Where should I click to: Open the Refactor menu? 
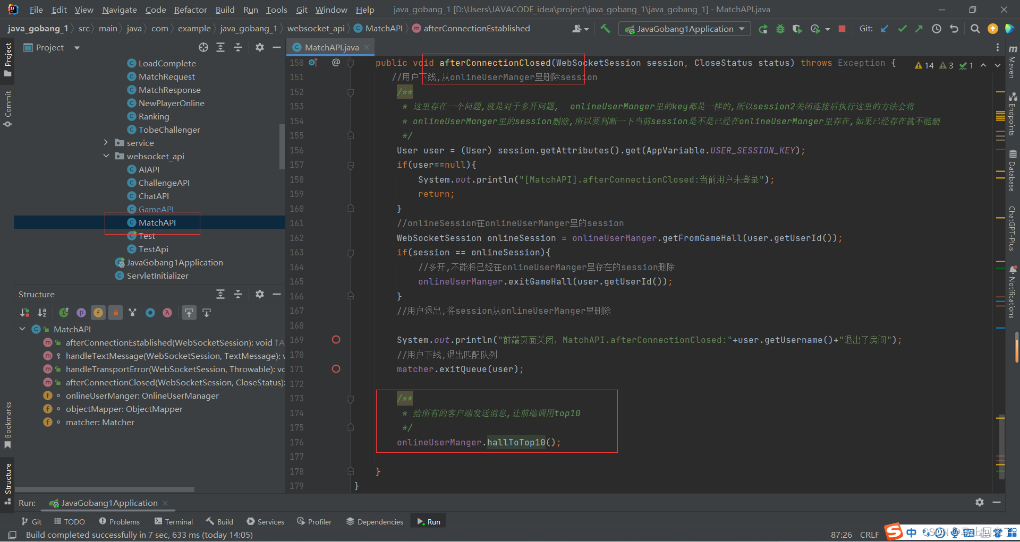pos(191,10)
